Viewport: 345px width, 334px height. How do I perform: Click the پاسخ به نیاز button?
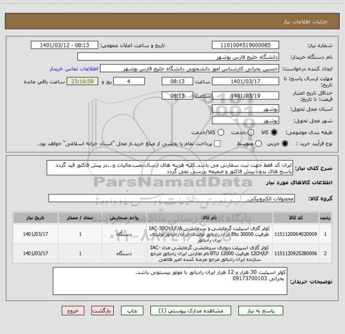coord(261,311)
